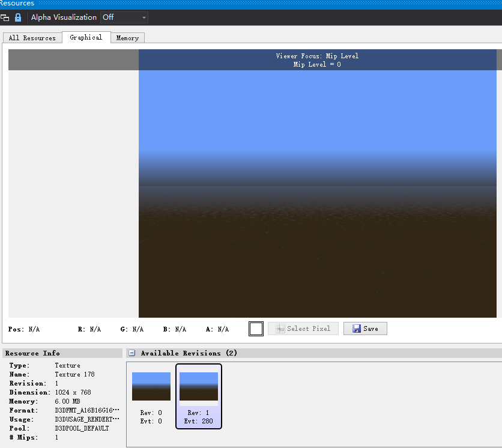
Task: Click the 1024 x 768 dimension value
Action: pos(73,392)
